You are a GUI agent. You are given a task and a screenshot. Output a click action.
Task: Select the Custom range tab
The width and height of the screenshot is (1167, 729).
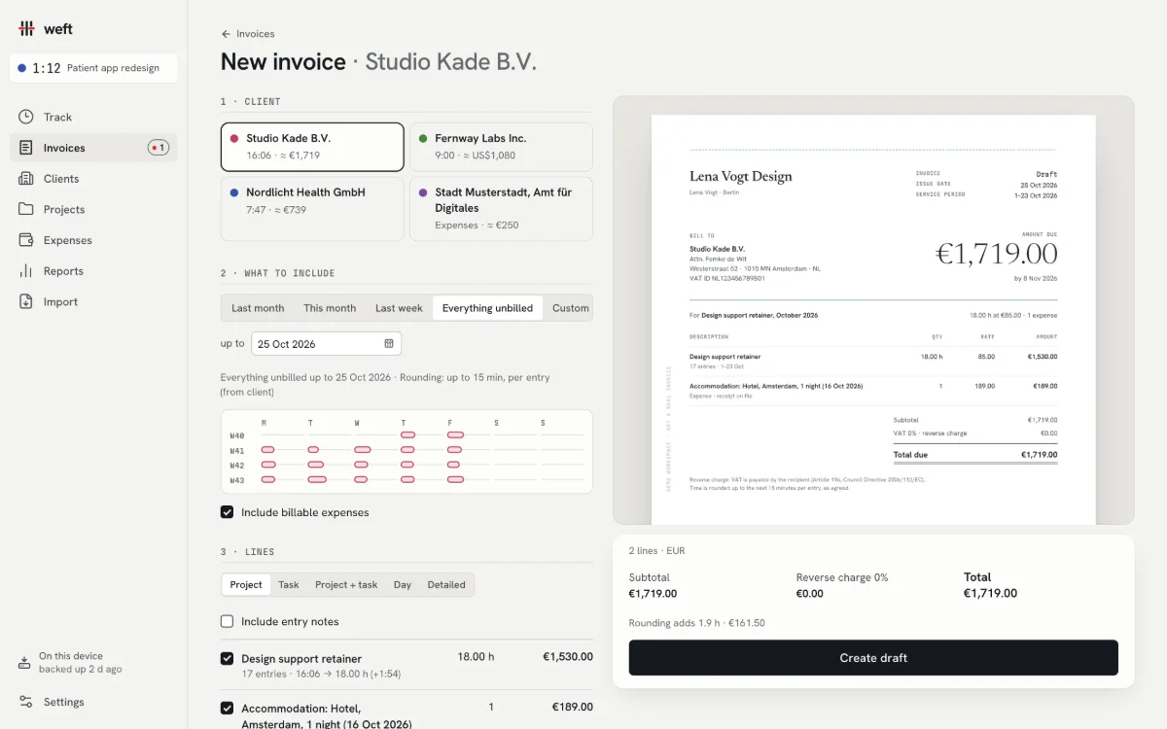[570, 308]
